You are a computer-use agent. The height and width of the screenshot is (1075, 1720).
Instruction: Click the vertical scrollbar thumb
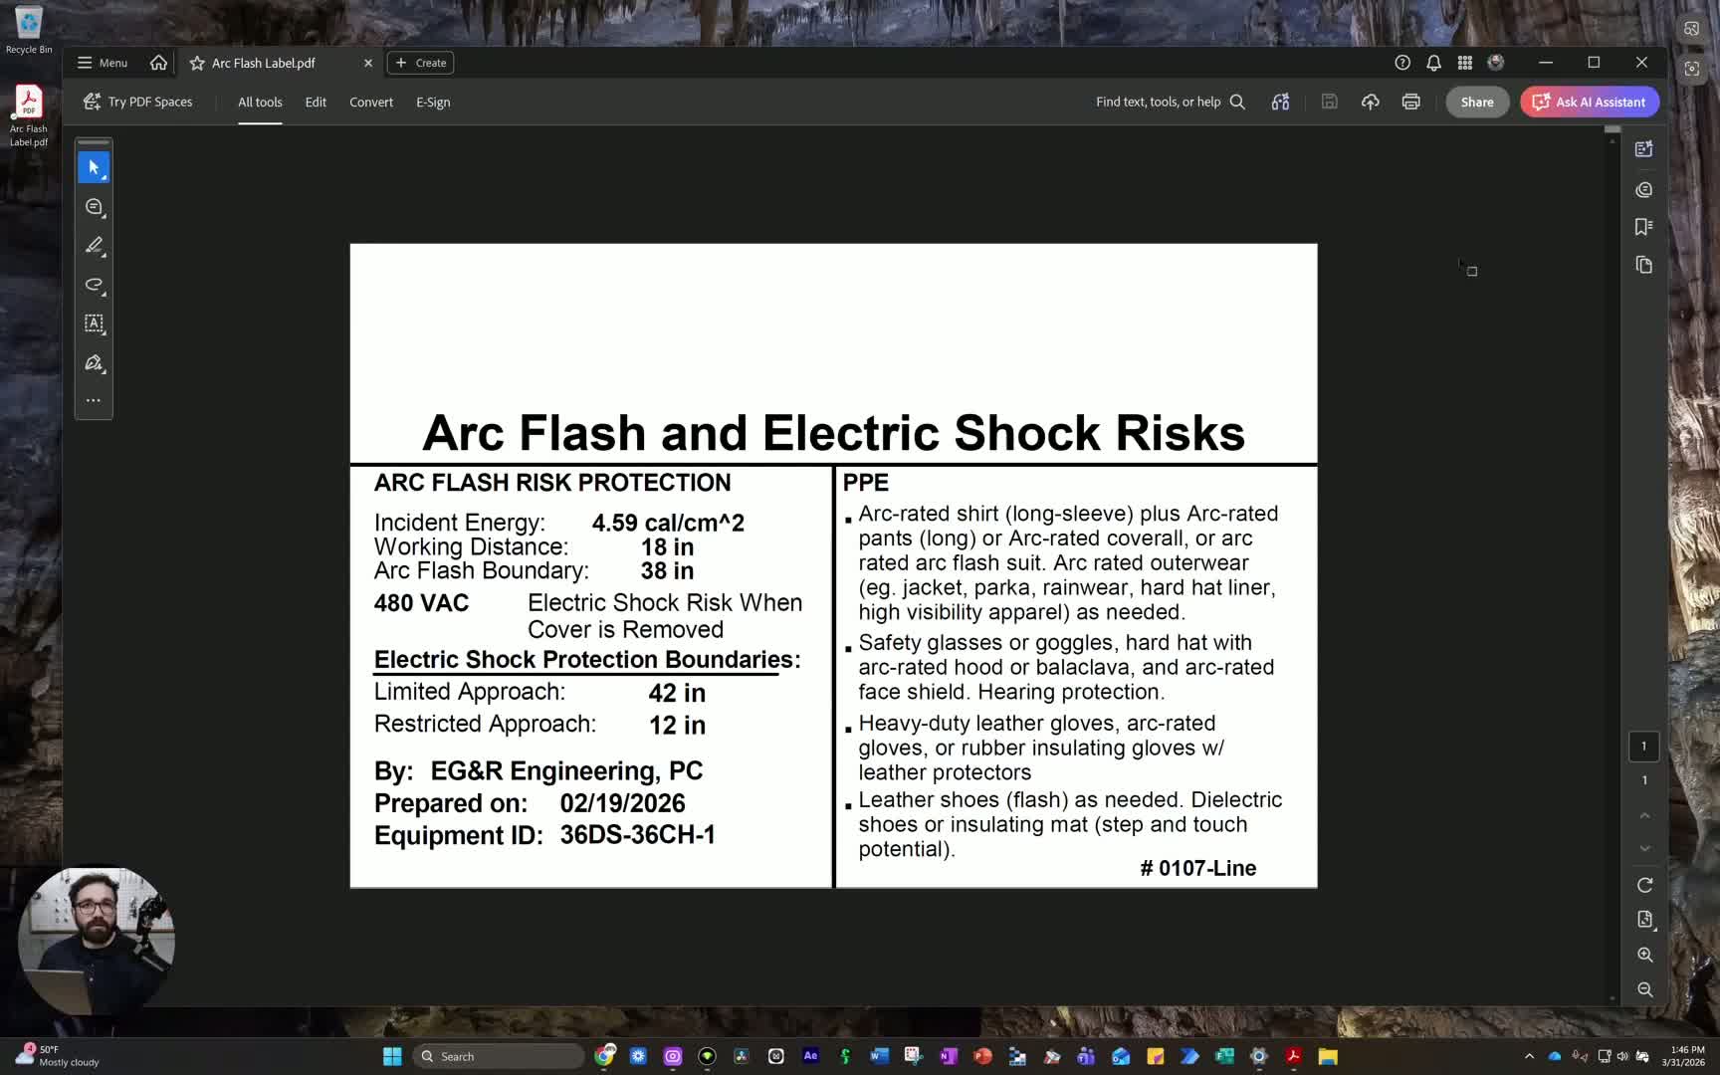tap(1612, 129)
